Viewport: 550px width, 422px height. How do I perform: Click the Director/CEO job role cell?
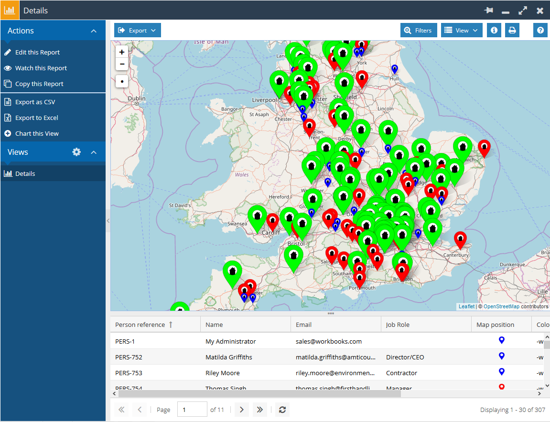405,357
